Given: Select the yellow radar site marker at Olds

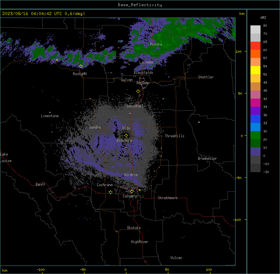Looking at the screenshot, I should click(126, 136).
